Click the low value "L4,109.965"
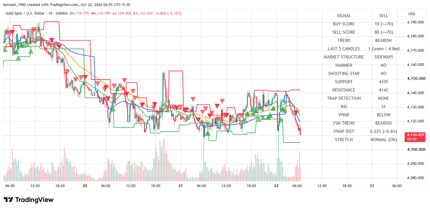This screenshot has height=209, width=430. [x=122, y=13]
